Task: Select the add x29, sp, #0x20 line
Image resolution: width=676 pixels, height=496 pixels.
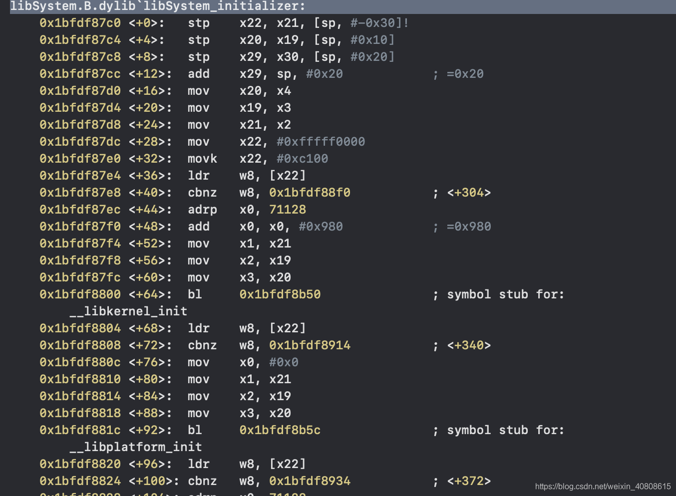Action: tap(262, 74)
